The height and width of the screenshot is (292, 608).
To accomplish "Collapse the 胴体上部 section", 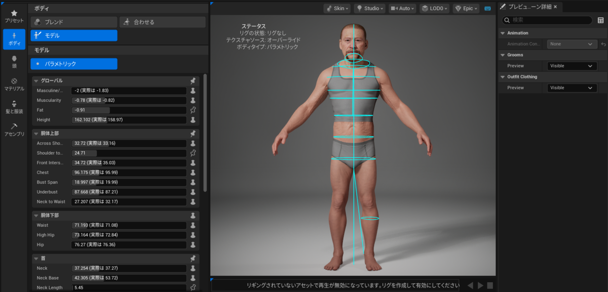I will click(36, 134).
